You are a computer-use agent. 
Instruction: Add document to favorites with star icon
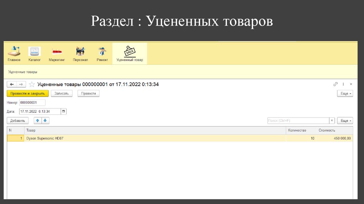coord(32,84)
